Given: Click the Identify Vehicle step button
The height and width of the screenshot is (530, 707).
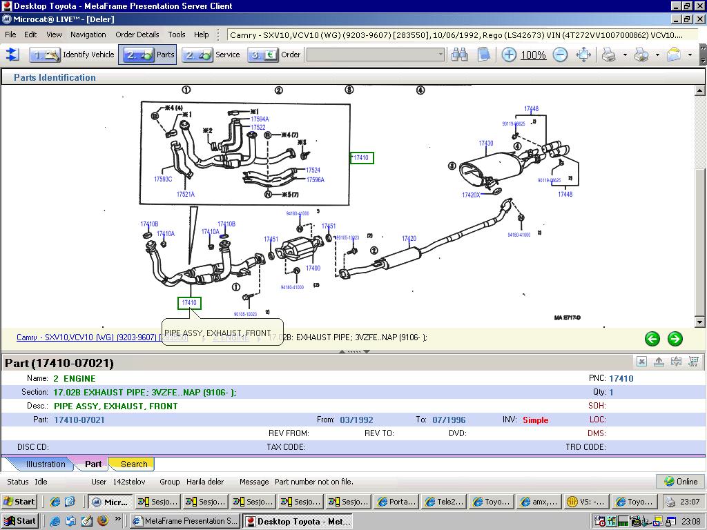Looking at the screenshot, I should pos(72,55).
